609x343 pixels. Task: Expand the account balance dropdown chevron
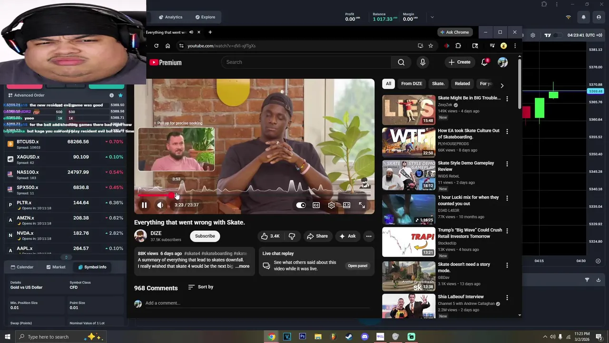pos(432,17)
